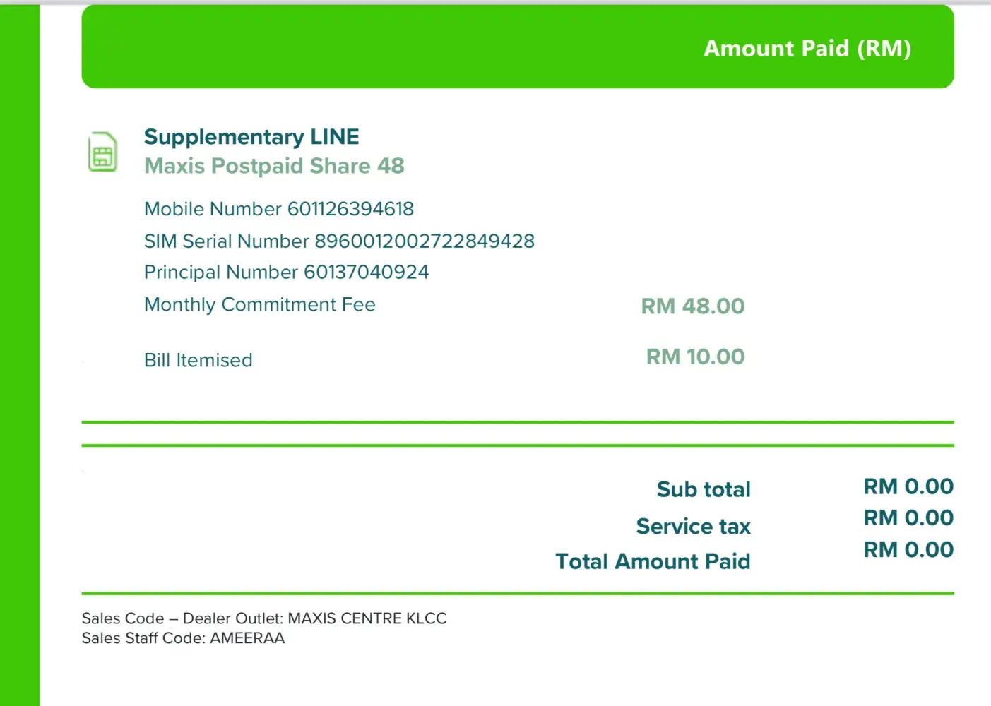Screen dimensions: 991x706
Task: Click the Maxis Postpaid Share 48 plan name
Action: 274,166
